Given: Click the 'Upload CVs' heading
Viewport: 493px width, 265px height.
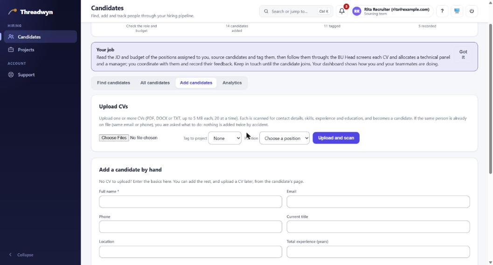Looking at the screenshot, I should [x=113, y=106].
